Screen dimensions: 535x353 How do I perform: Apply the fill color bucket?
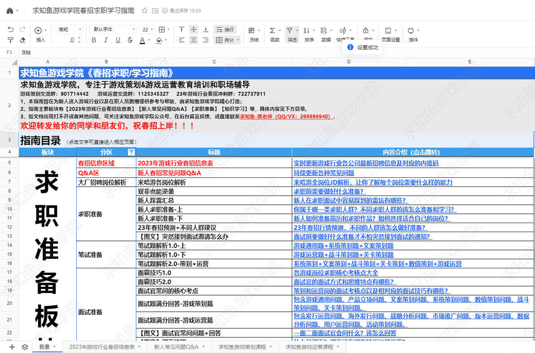click(x=159, y=40)
